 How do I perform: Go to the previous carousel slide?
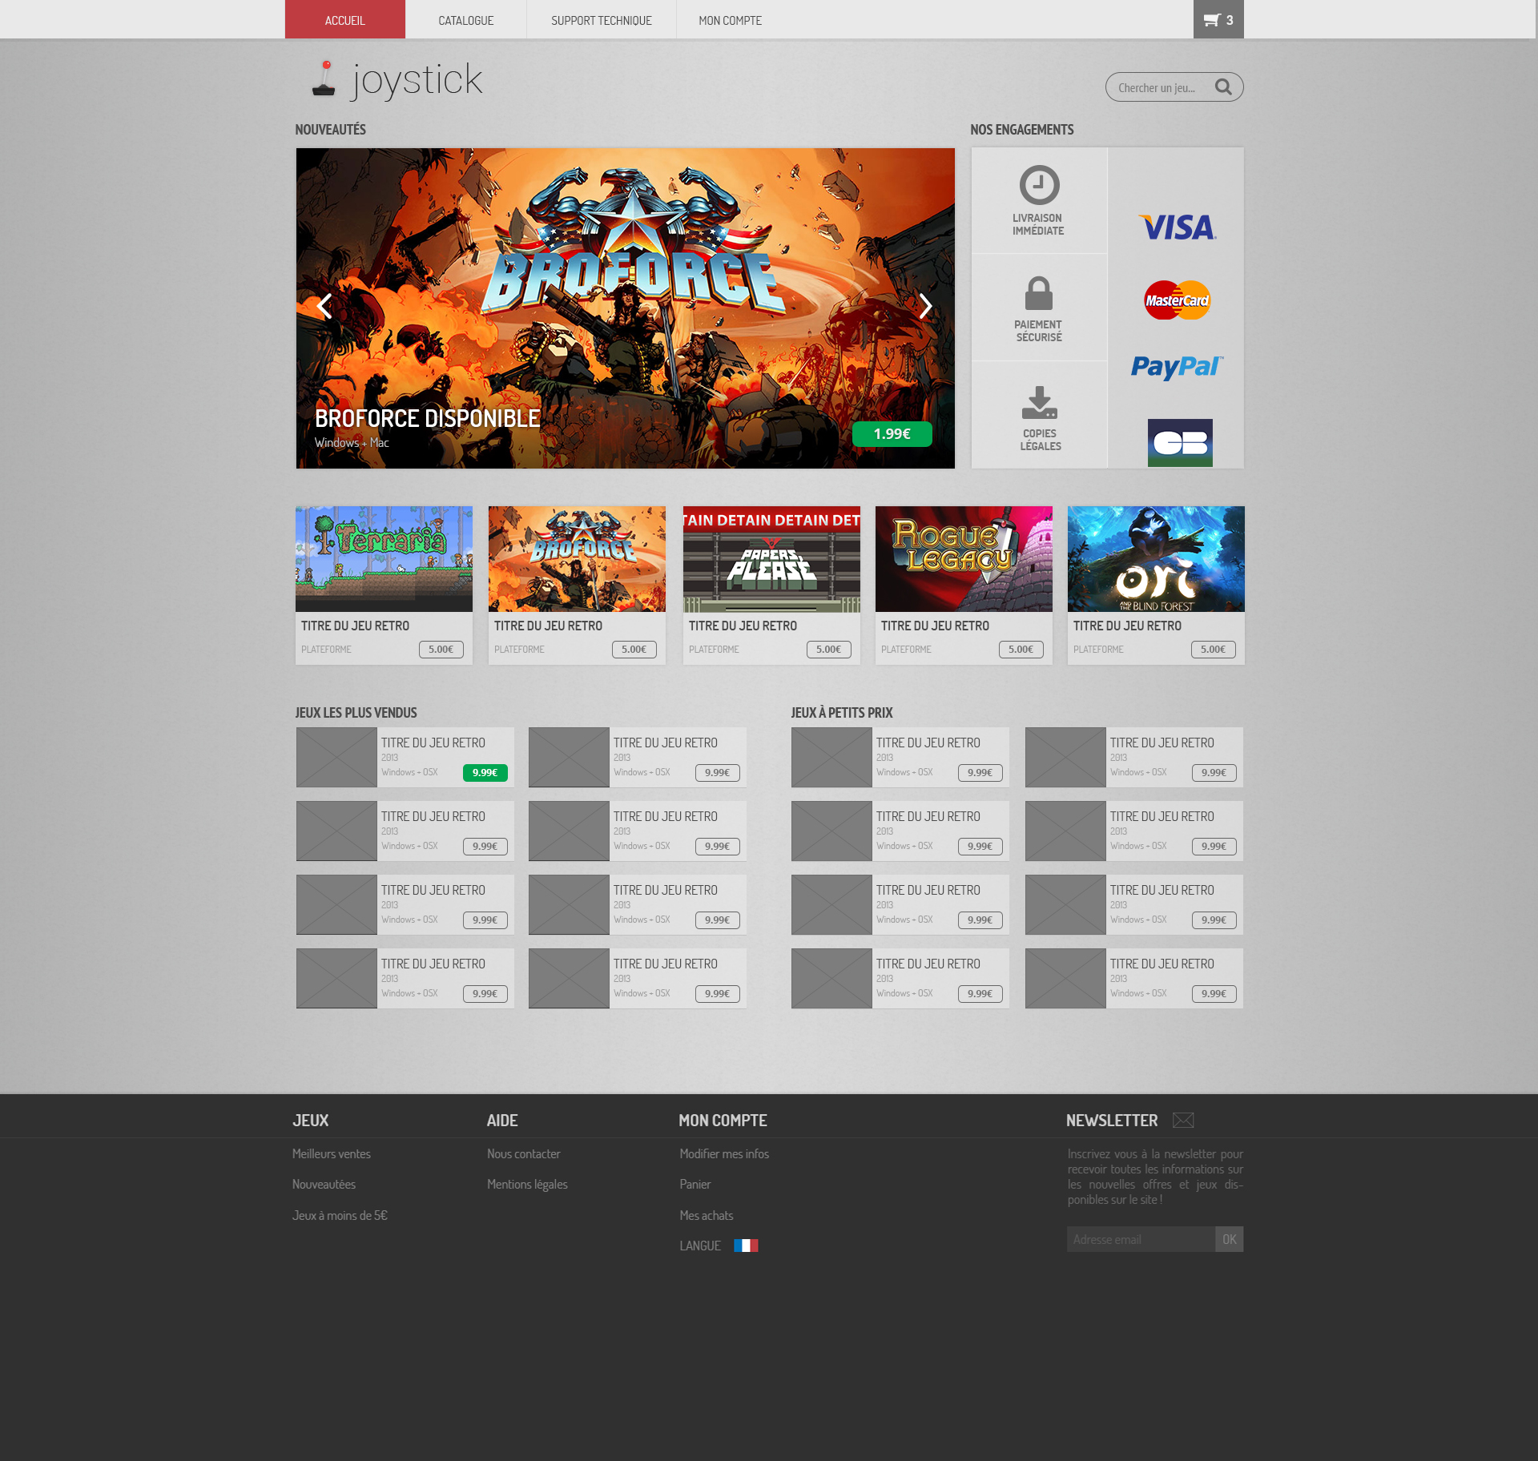pos(324,305)
